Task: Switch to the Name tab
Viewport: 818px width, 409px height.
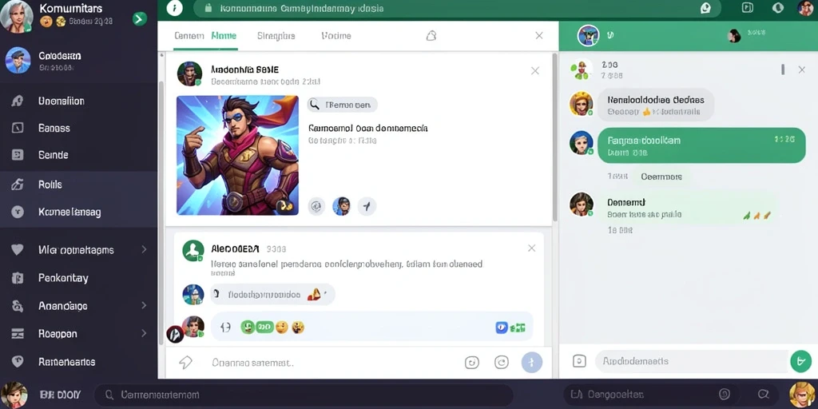Action: (224, 36)
